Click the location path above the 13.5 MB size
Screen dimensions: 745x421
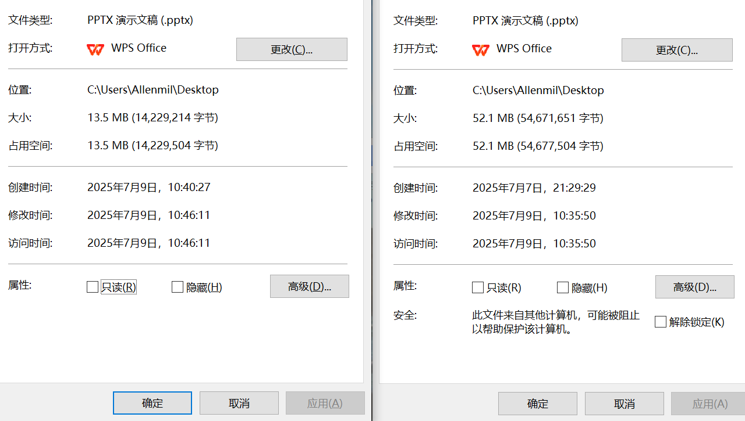(x=153, y=90)
